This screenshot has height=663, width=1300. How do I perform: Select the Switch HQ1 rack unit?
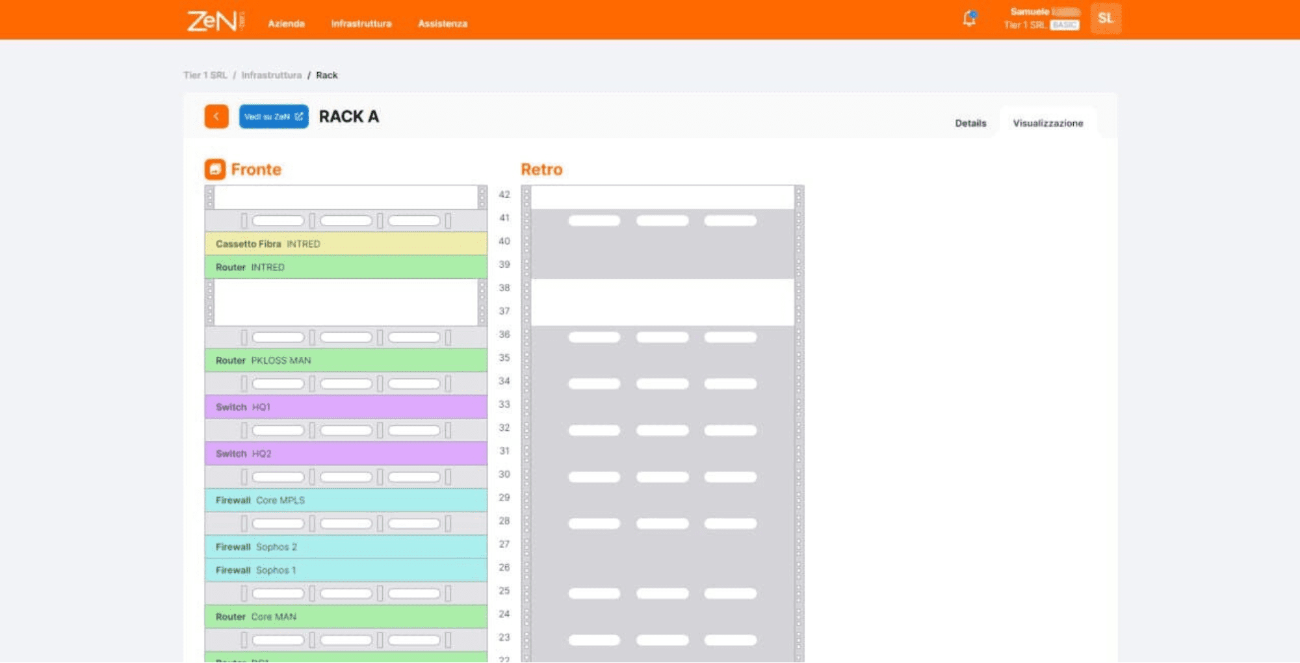tap(346, 408)
